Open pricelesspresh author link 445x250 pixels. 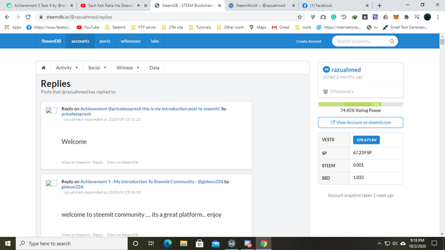click(x=76, y=114)
